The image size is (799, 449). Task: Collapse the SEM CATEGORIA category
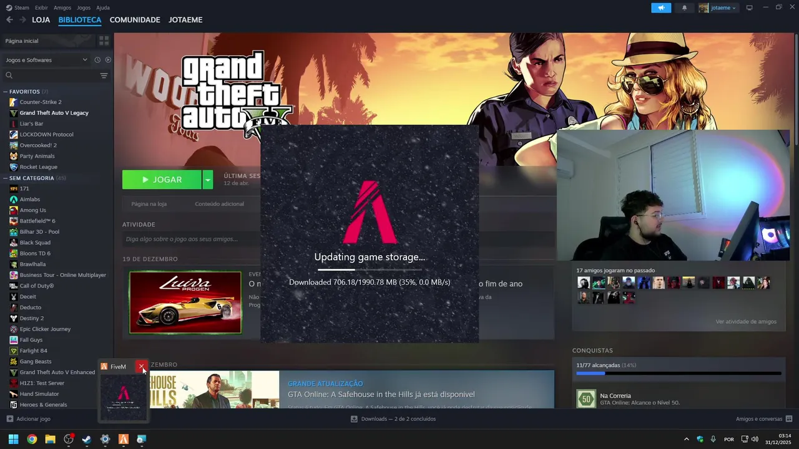(x=5, y=178)
